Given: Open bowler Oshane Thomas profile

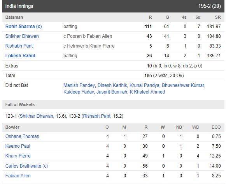Looking at the screenshot, I should pyautogui.click(x=22, y=136).
